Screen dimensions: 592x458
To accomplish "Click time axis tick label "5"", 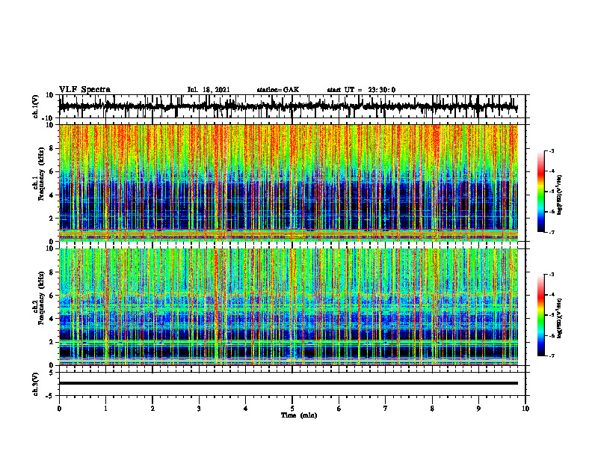I will tap(292, 409).
